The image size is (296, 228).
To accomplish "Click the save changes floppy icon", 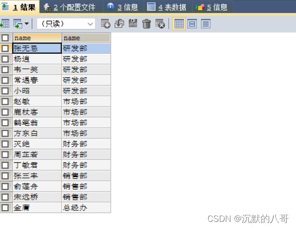I will (133, 24).
